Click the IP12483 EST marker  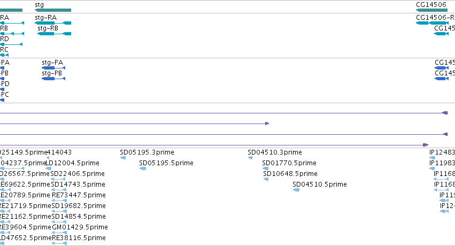pos(433,158)
